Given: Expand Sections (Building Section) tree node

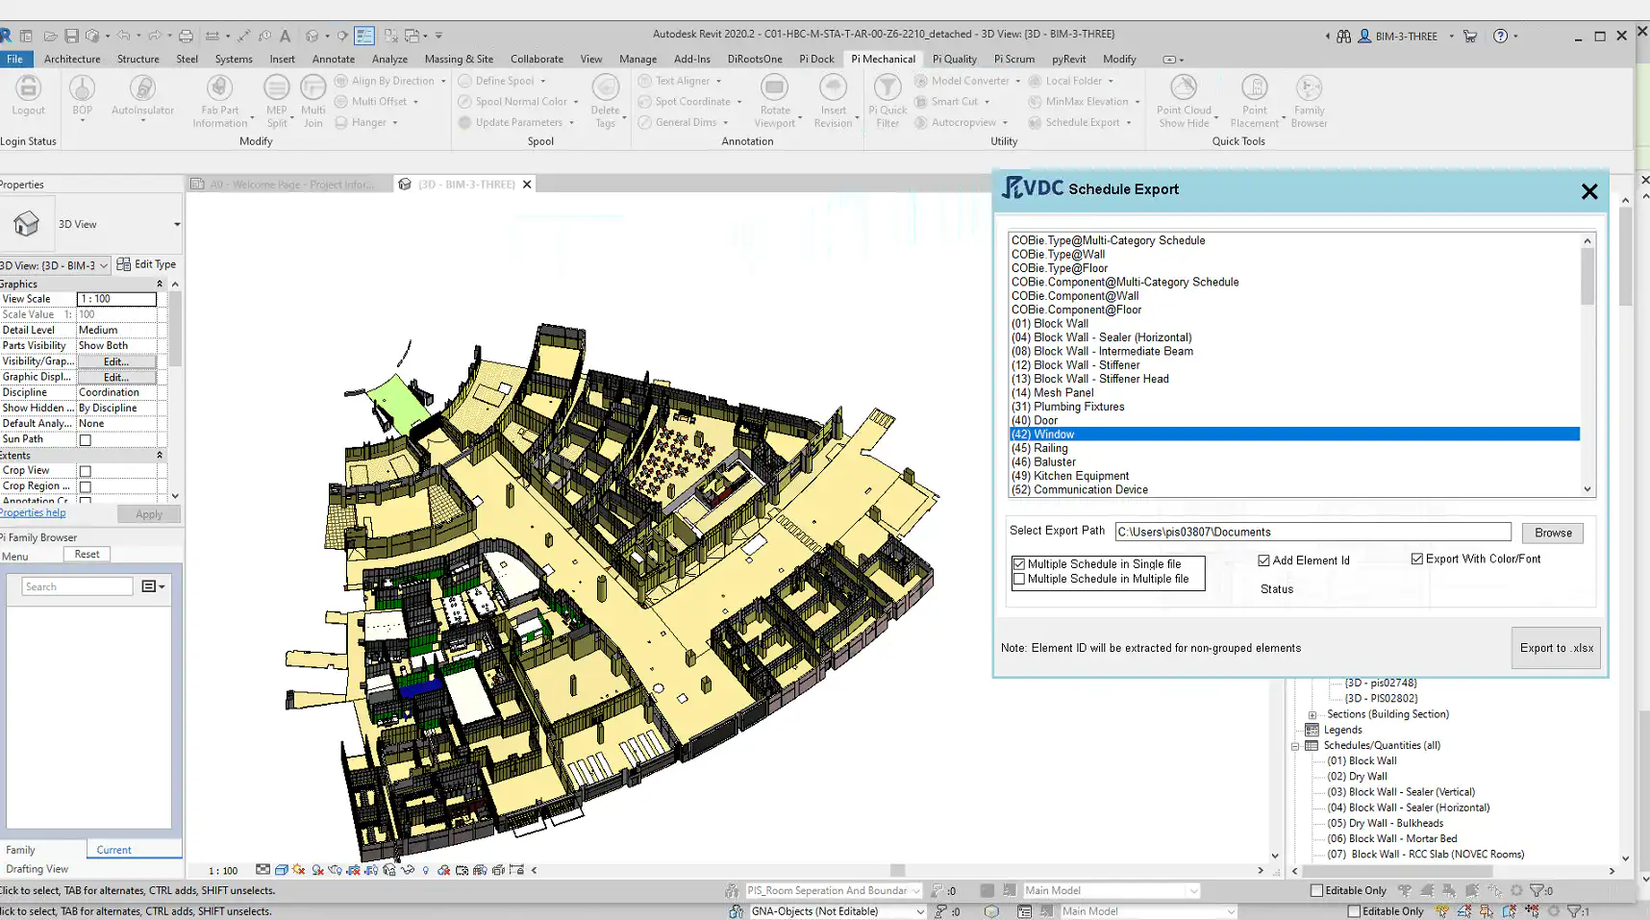Looking at the screenshot, I should (x=1312, y=714).
